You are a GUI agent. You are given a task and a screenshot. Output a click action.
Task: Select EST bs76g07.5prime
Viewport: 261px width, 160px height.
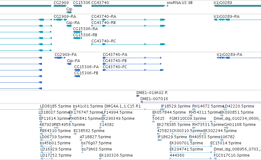point(96,143)
